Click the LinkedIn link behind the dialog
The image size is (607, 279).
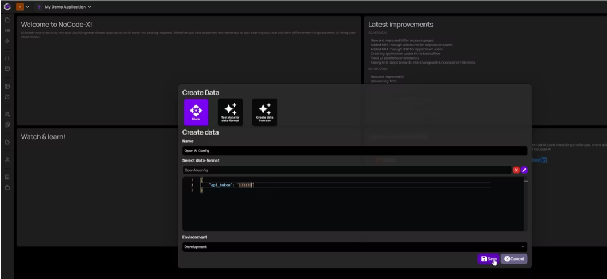point(540,160)
